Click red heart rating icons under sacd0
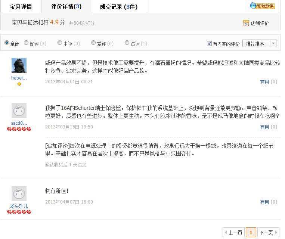 19,129
